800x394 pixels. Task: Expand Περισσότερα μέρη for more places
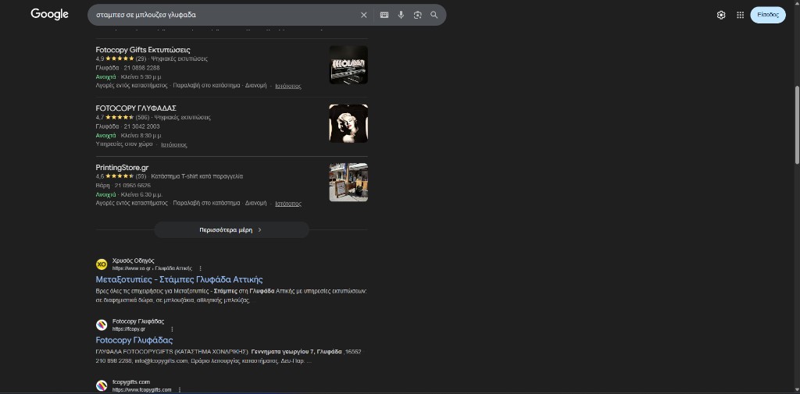(x=231, y=230)
